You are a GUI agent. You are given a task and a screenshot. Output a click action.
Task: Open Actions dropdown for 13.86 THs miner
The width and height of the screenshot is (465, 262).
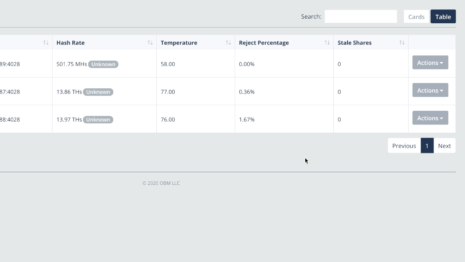tap(430, 90)
